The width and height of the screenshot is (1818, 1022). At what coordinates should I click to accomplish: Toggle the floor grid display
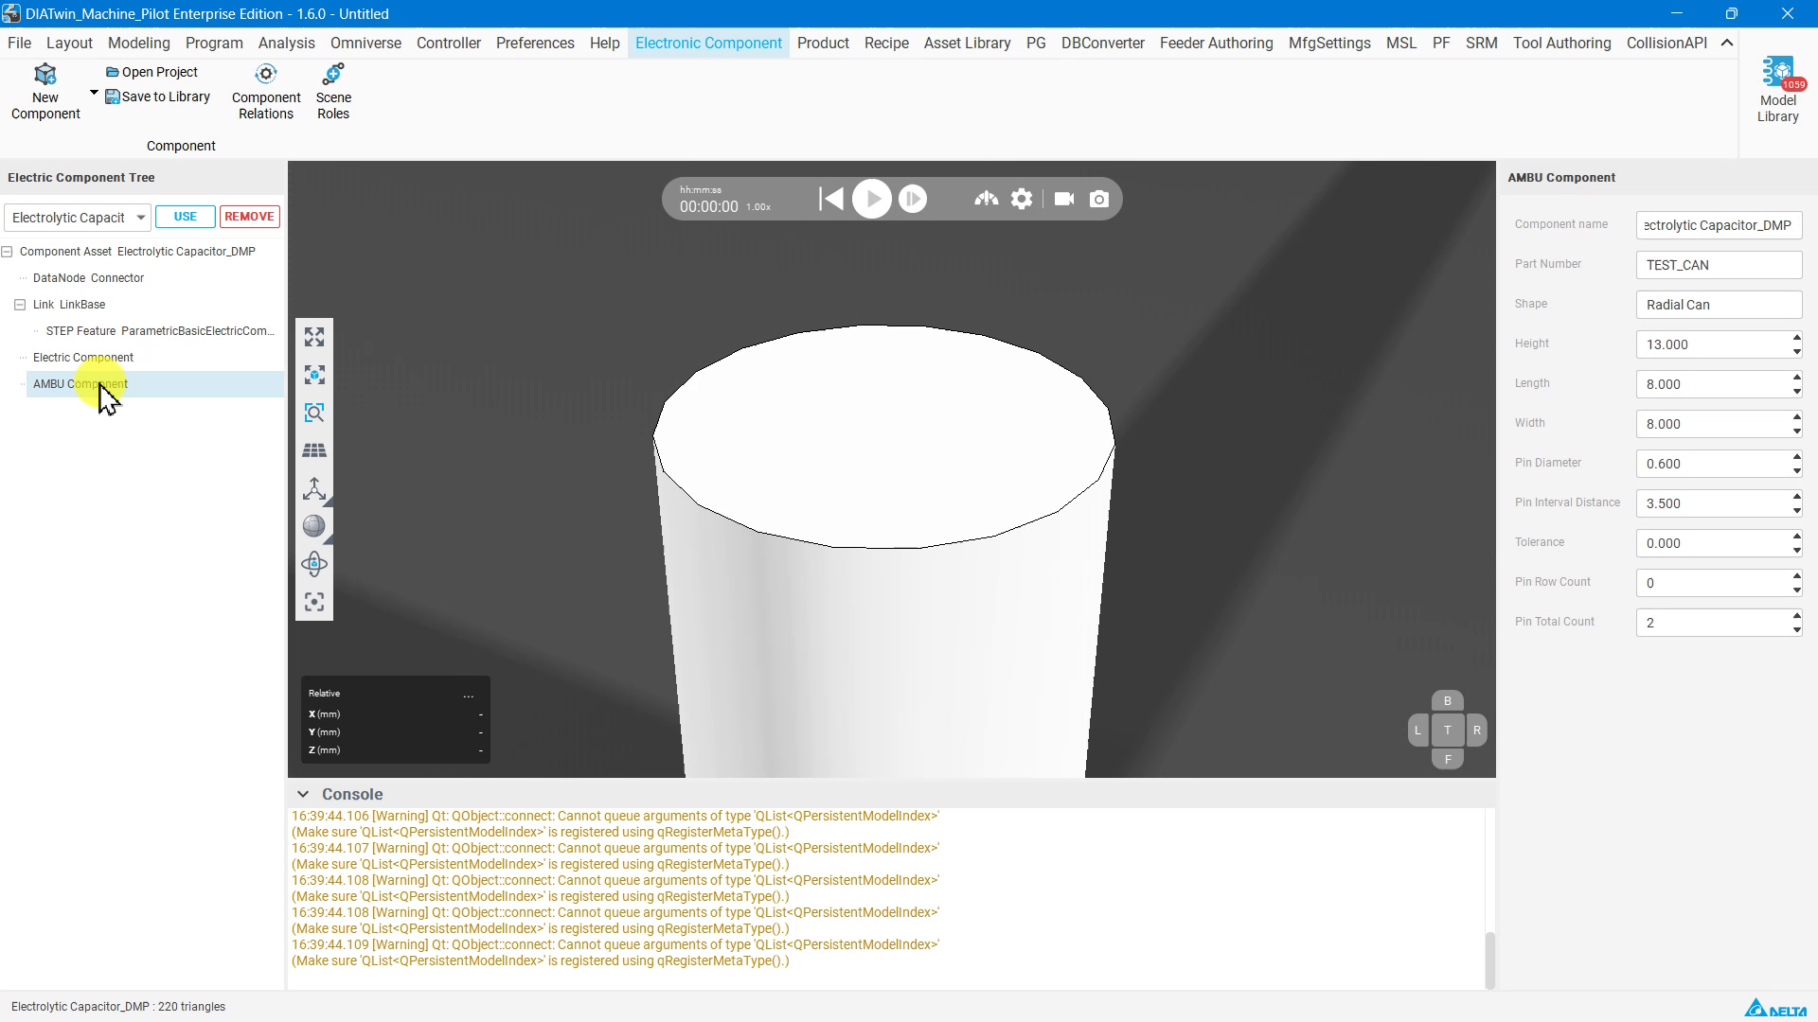314,450
